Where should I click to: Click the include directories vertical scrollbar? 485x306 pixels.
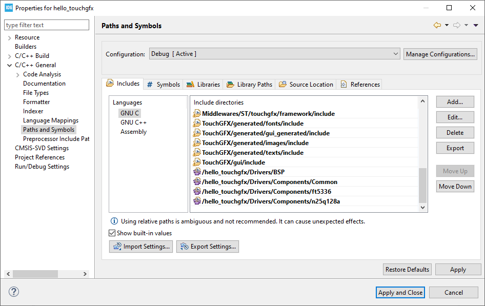pyautogui.click(x=422, y=185)
